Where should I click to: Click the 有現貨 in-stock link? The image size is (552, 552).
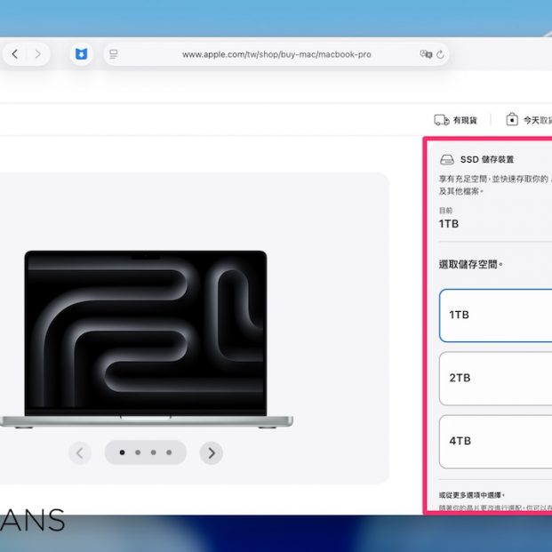pyautogui.click(x=465, y=120)
